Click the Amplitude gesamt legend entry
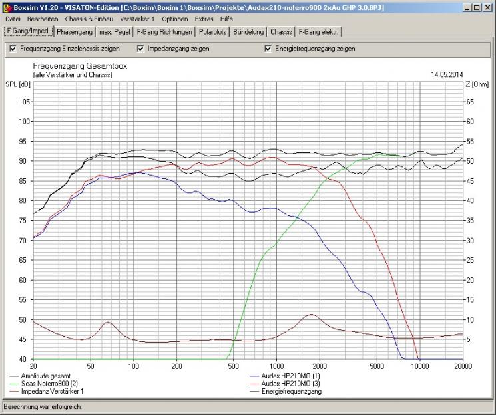 pos(40,376)
